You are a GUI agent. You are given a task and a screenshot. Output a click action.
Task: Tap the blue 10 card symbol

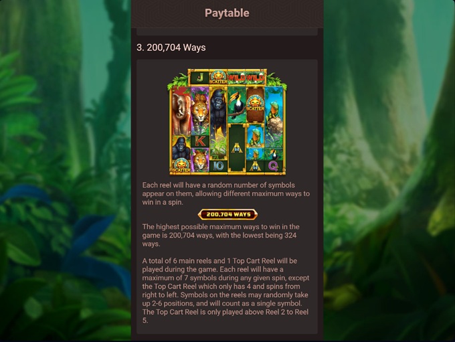(x=218, y=166)
